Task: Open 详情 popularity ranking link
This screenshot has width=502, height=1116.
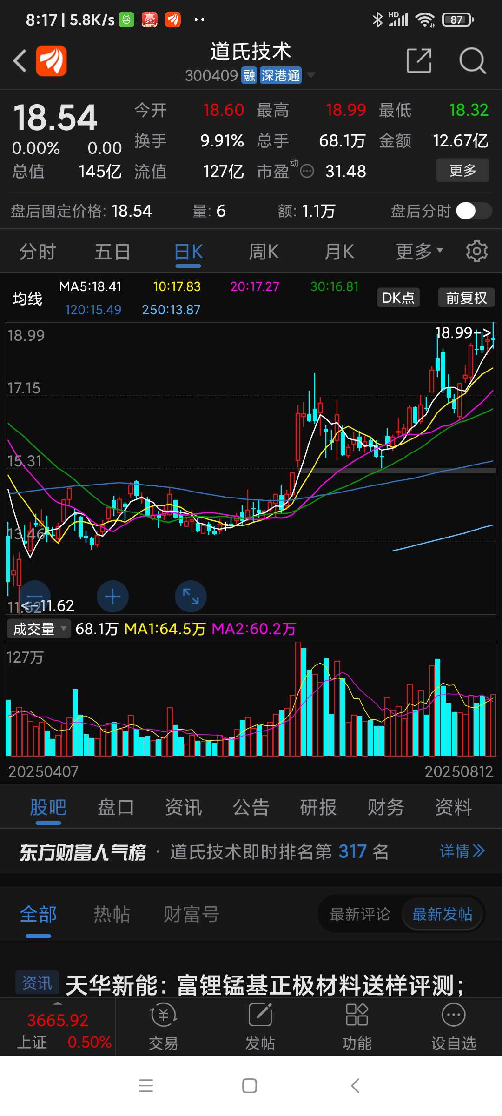Action: pyautogui.click(x=462, y=851)
